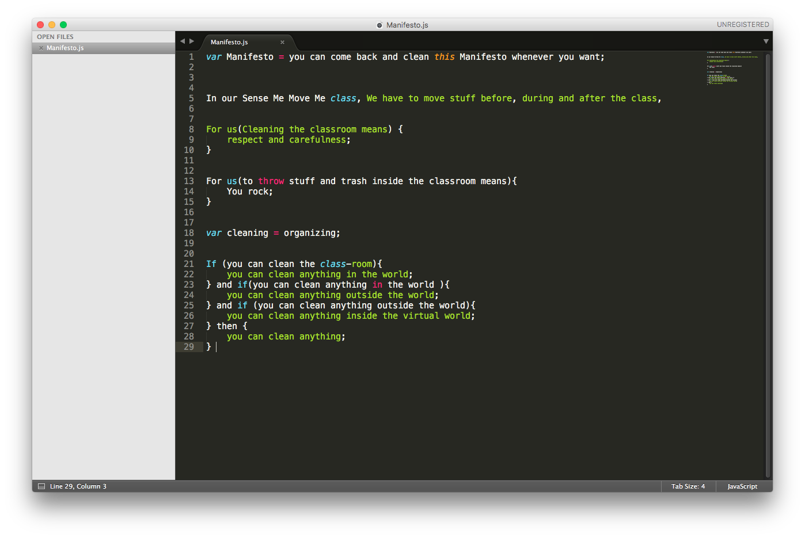Click 'virtual' on line 26
The image size is (805, 538).
(421, 316)
